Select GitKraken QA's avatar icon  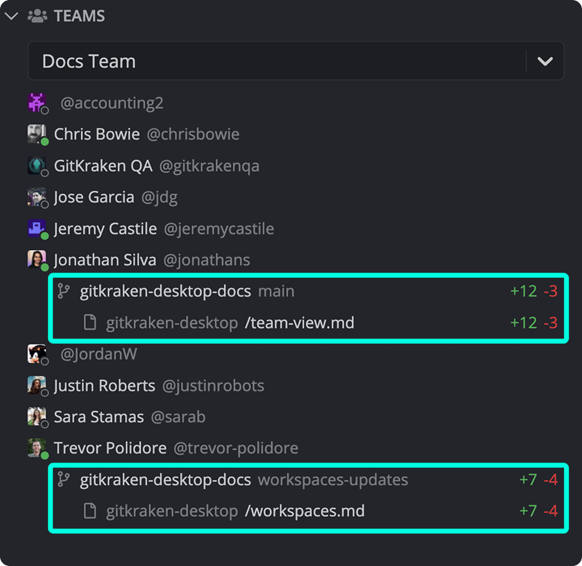(37, 165)
